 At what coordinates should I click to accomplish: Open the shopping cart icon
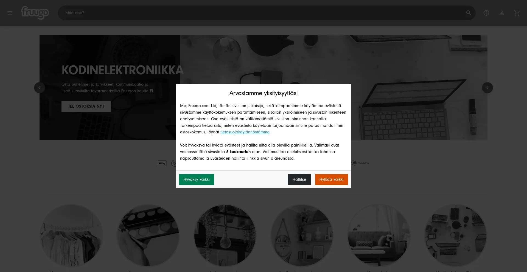tap(517, 13)
